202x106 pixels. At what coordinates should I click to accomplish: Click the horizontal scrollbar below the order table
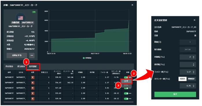pos(68,102)
